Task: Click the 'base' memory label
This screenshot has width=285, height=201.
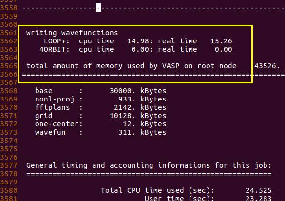Action: pyautogui.click(x=44, y=91)
